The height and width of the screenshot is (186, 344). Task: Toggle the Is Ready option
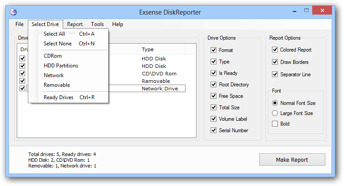(213, 73)
